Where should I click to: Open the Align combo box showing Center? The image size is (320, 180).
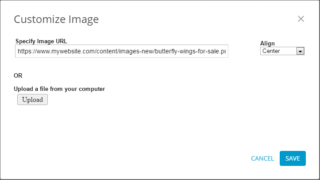point(282,51)
